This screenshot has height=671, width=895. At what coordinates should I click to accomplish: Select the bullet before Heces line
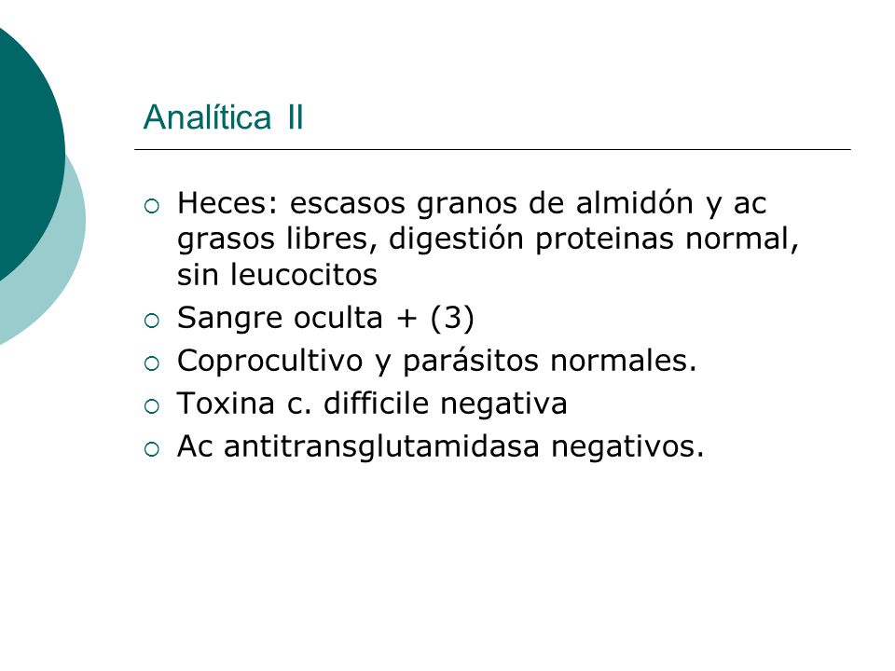[152, 206]
